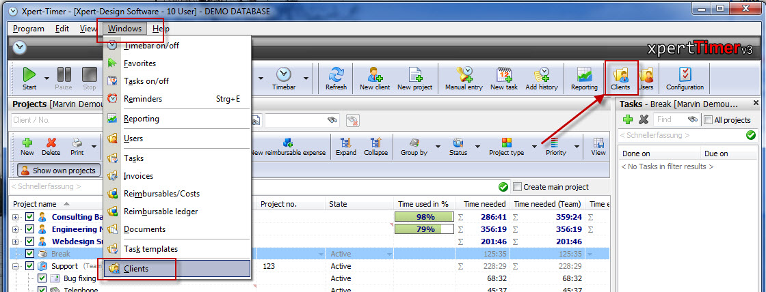Click the Pause timer icon
766x292 pixels.
click(x=64, y=78)
